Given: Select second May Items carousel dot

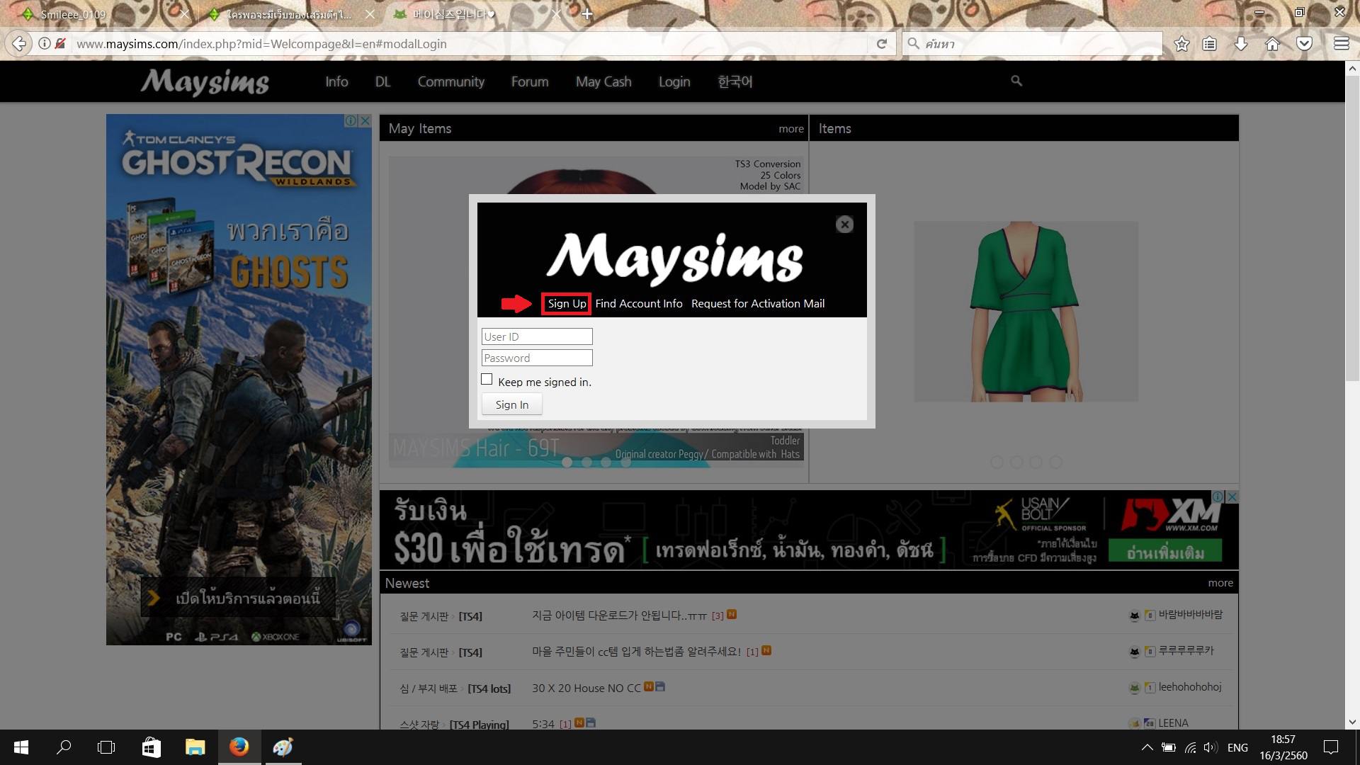Looking at the screenshot, I should coord(586,462).
